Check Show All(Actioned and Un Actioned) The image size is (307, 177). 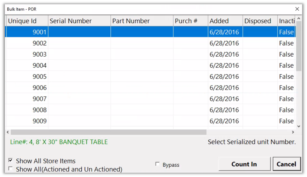[11, 169]
